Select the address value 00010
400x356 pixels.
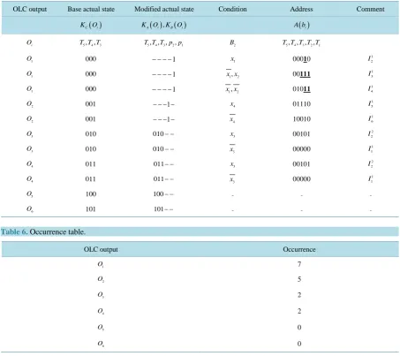click(x=301, y=59)
